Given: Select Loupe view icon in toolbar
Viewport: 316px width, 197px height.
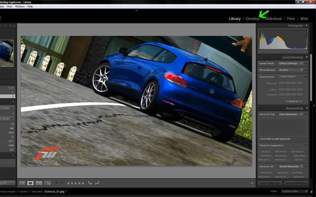Looking at the screenshot, I should [x=30, y=183].
